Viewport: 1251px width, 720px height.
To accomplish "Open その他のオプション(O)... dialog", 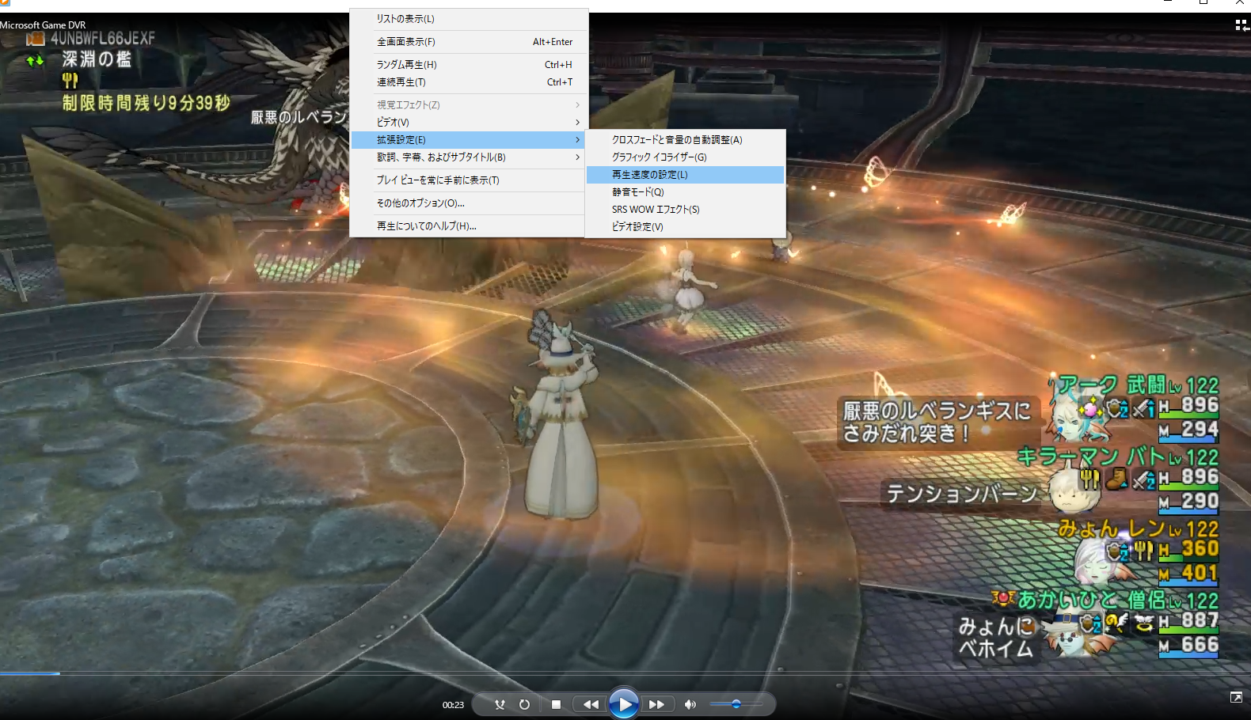I will tap(467, 203).
